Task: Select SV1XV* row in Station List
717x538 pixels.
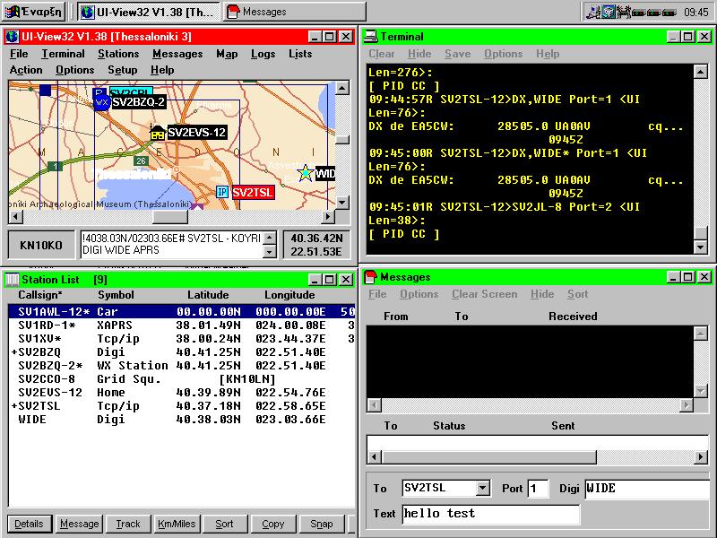Action: (x=182, y=339)
